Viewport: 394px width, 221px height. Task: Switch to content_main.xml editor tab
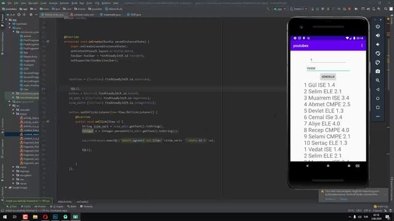82,15
